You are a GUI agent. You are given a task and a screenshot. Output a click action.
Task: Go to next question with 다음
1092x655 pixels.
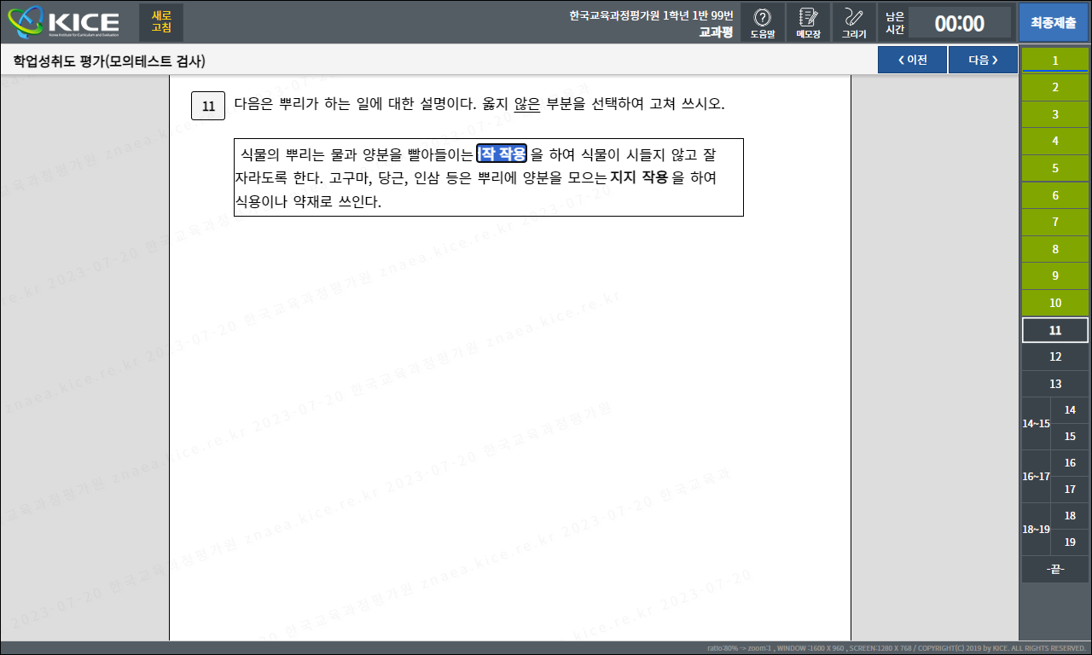point(983,60)
